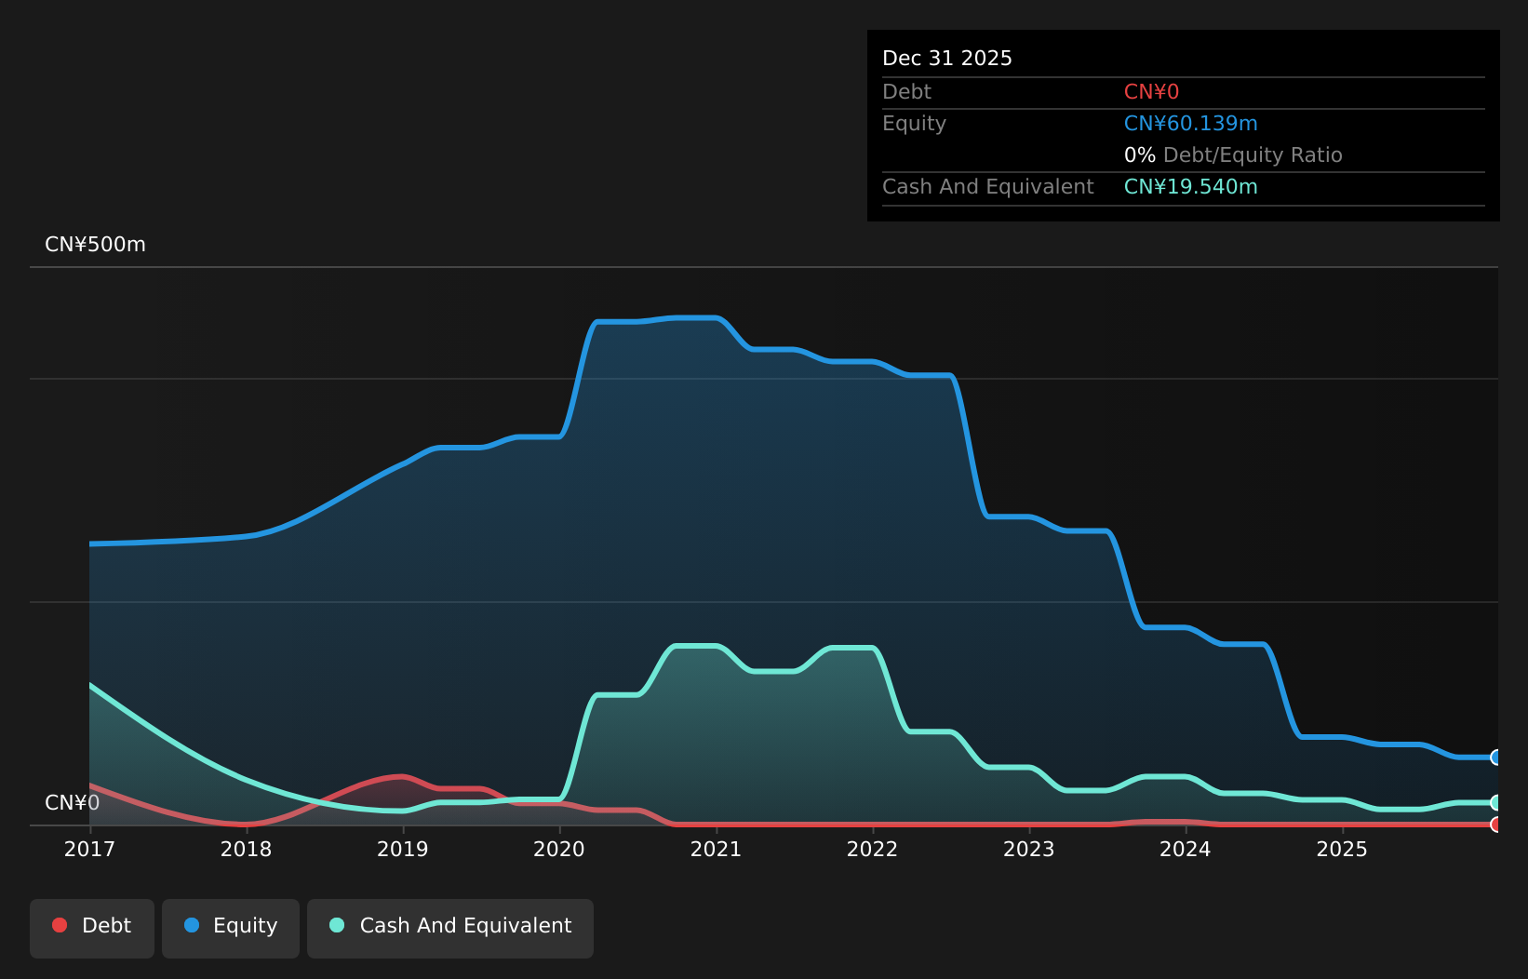Click the CN¥0 y-axis label

(x=72, y=803)
